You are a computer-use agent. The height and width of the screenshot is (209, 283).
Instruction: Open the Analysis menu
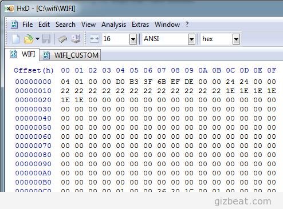pyautogui.click(x=113, y=25)
